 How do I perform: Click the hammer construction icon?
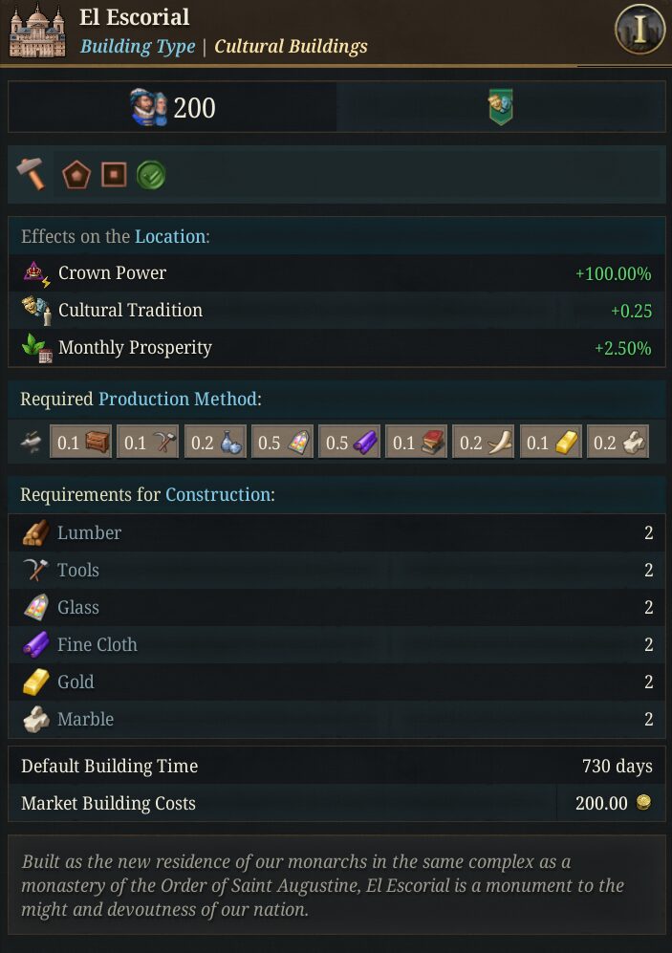pos(32,174)
